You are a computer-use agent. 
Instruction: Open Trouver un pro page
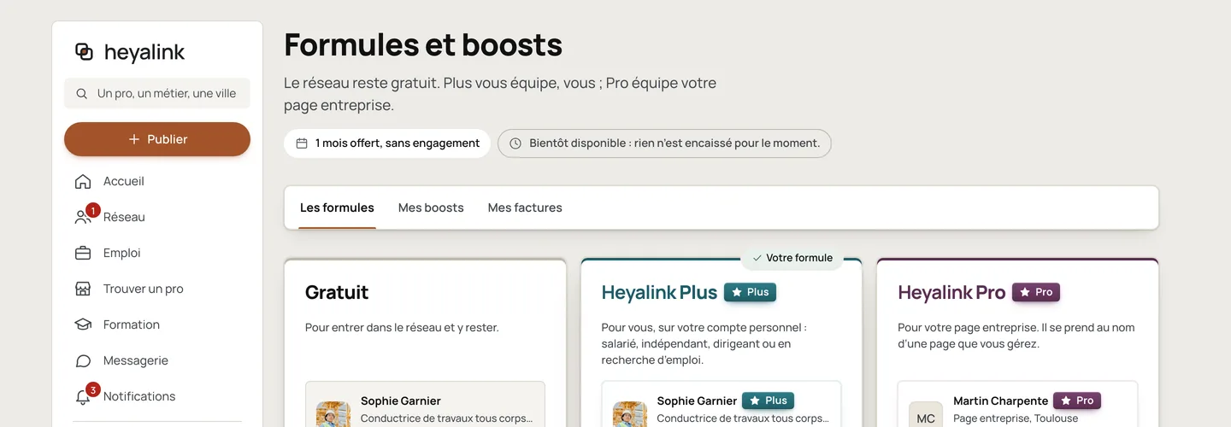coord(157,289)
